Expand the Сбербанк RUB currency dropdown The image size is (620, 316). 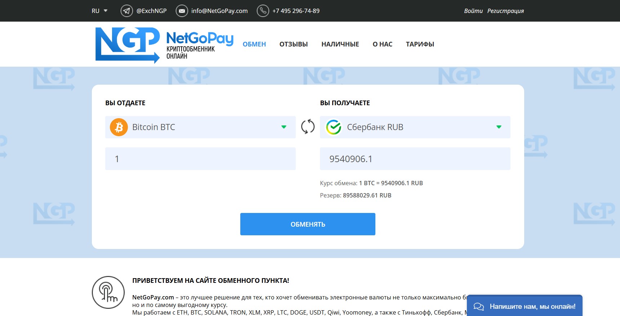415,127
